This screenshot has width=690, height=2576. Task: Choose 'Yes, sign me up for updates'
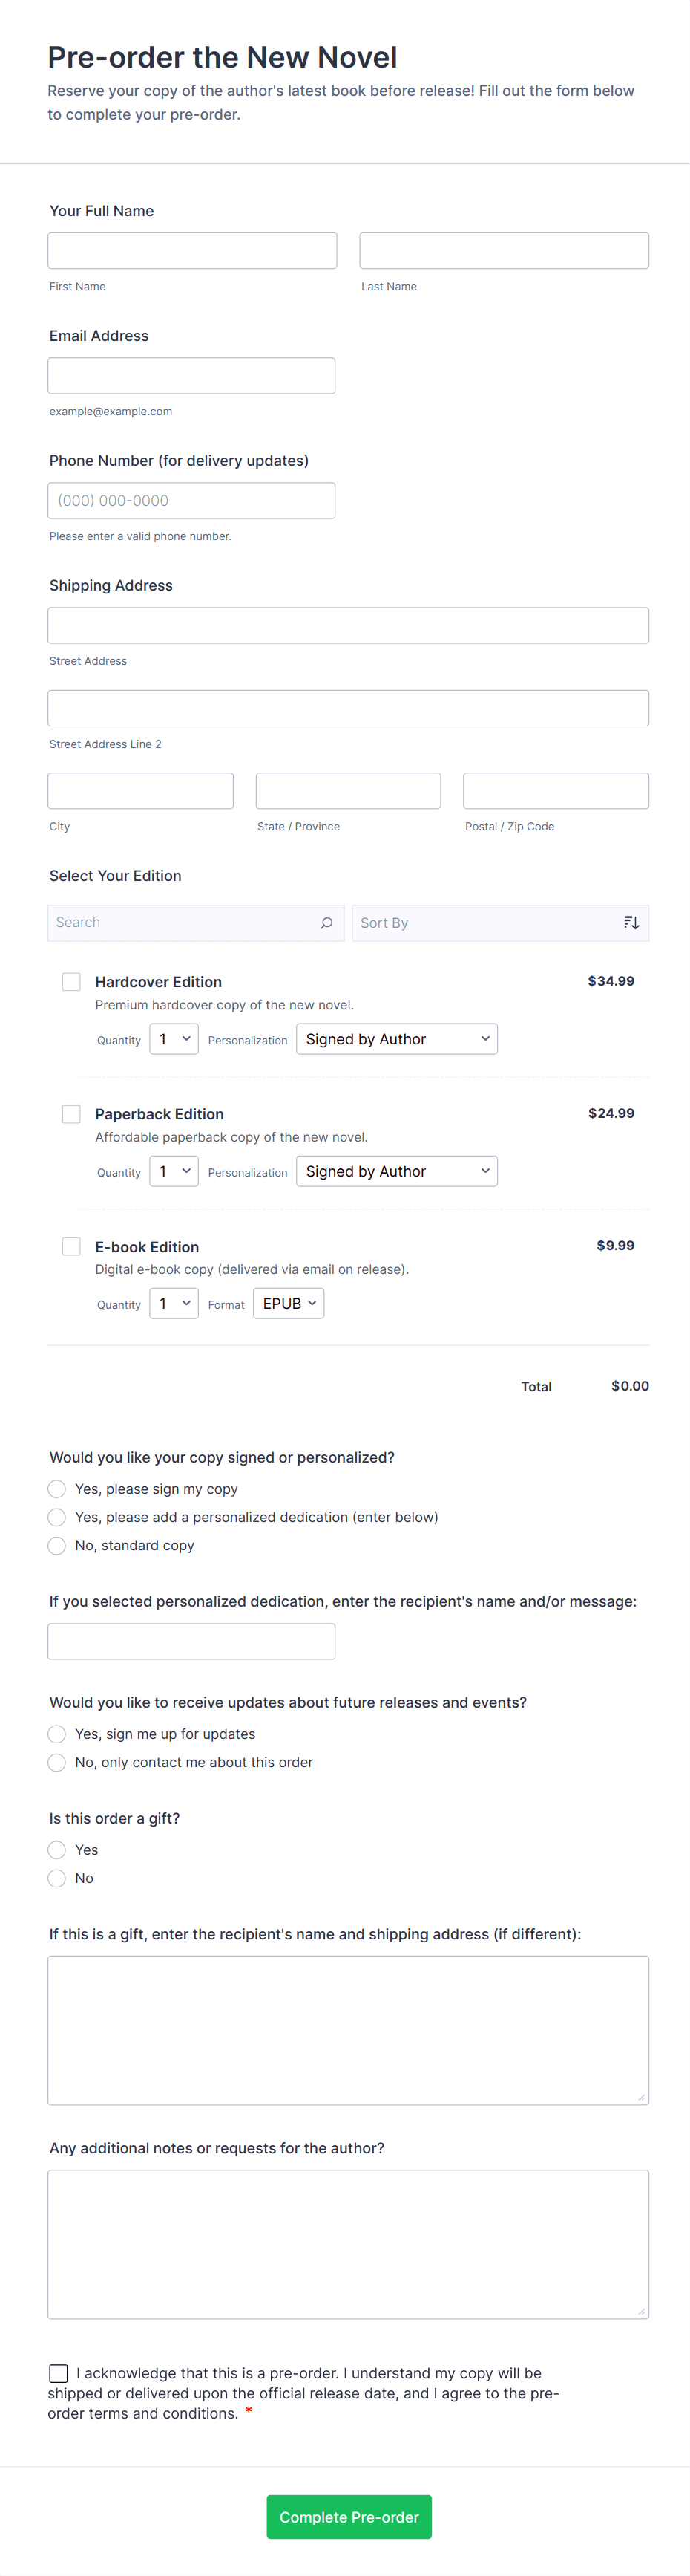pyautogui.click(x=58, y=1734)
